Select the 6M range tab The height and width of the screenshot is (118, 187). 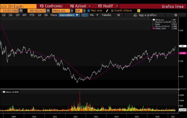point(24,15)
